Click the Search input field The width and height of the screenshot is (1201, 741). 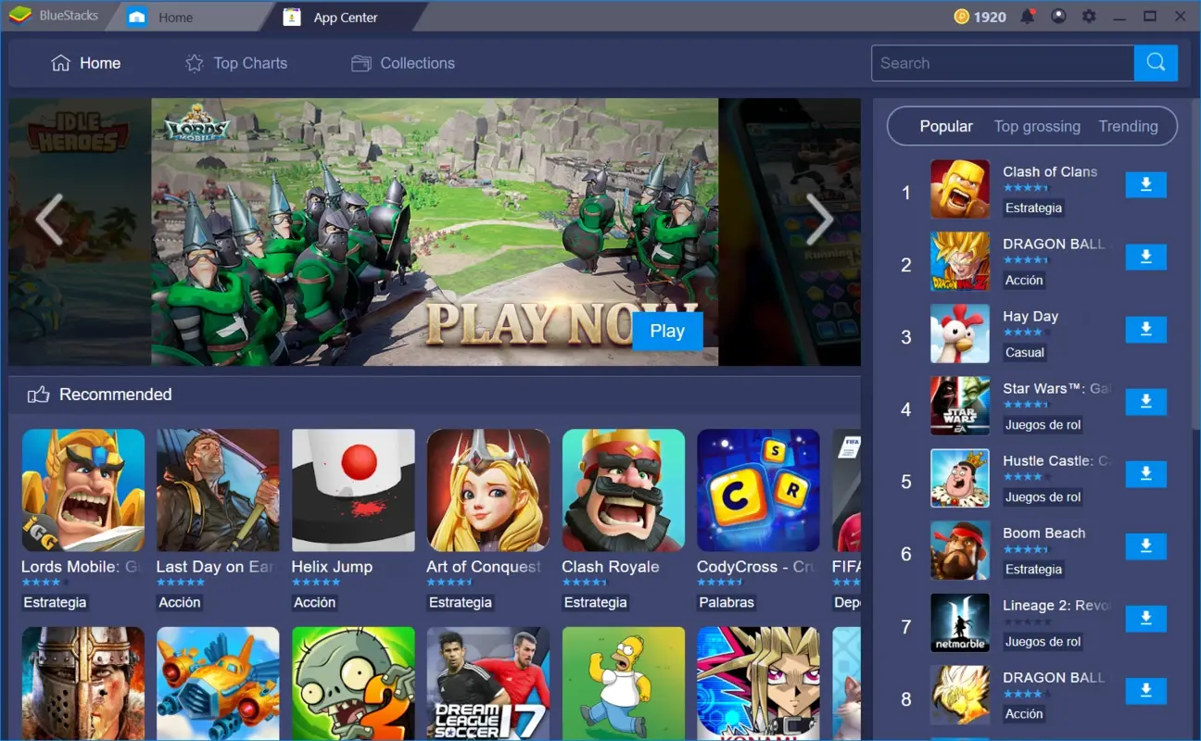(1001, 63)
